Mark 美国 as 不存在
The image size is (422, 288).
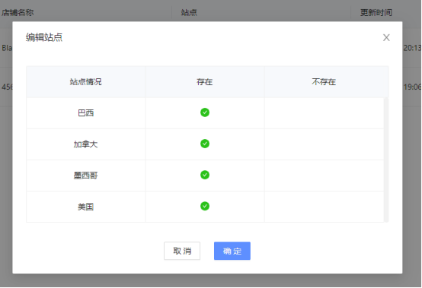point(324,207)
